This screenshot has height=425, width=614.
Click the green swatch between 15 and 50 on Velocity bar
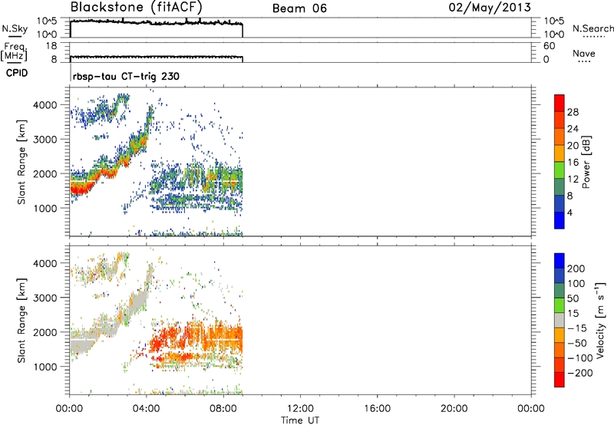pos(560,305)
